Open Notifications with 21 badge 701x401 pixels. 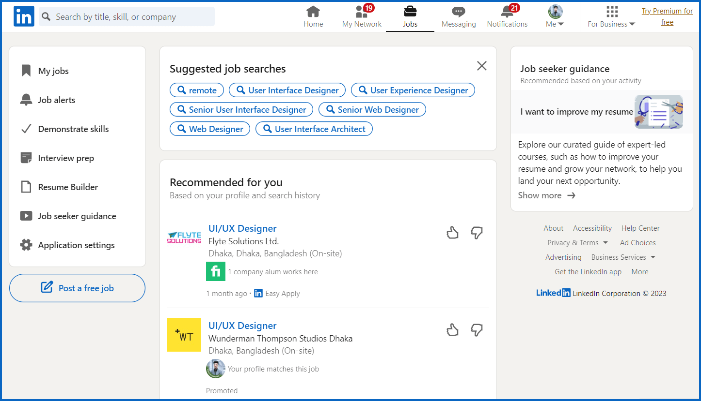click(x=507, y=17)
